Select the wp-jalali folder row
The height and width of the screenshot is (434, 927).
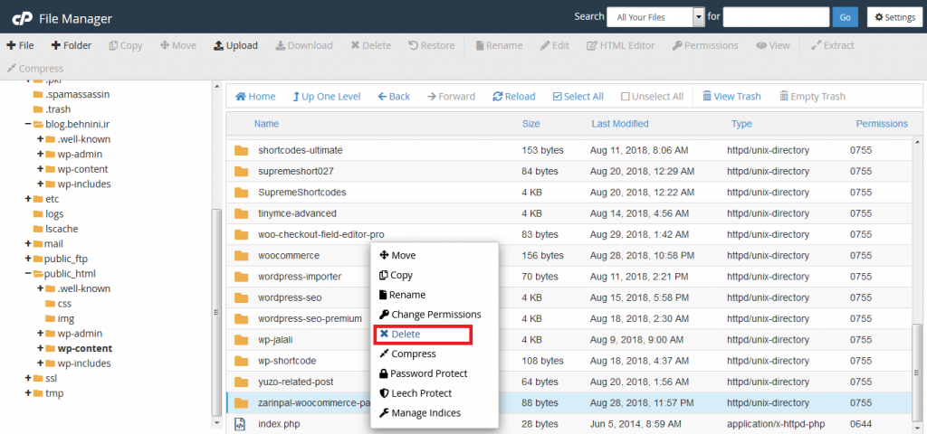(x=570, y=340)
